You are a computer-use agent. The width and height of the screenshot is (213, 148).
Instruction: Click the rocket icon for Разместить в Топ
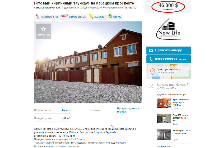(x=38, y=17)
